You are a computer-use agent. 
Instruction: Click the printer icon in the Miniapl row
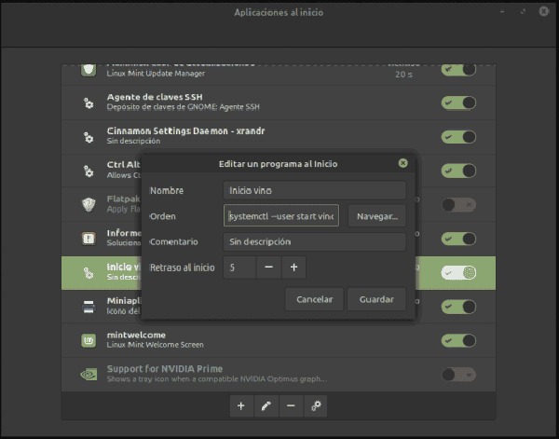(x=89, y=307)
